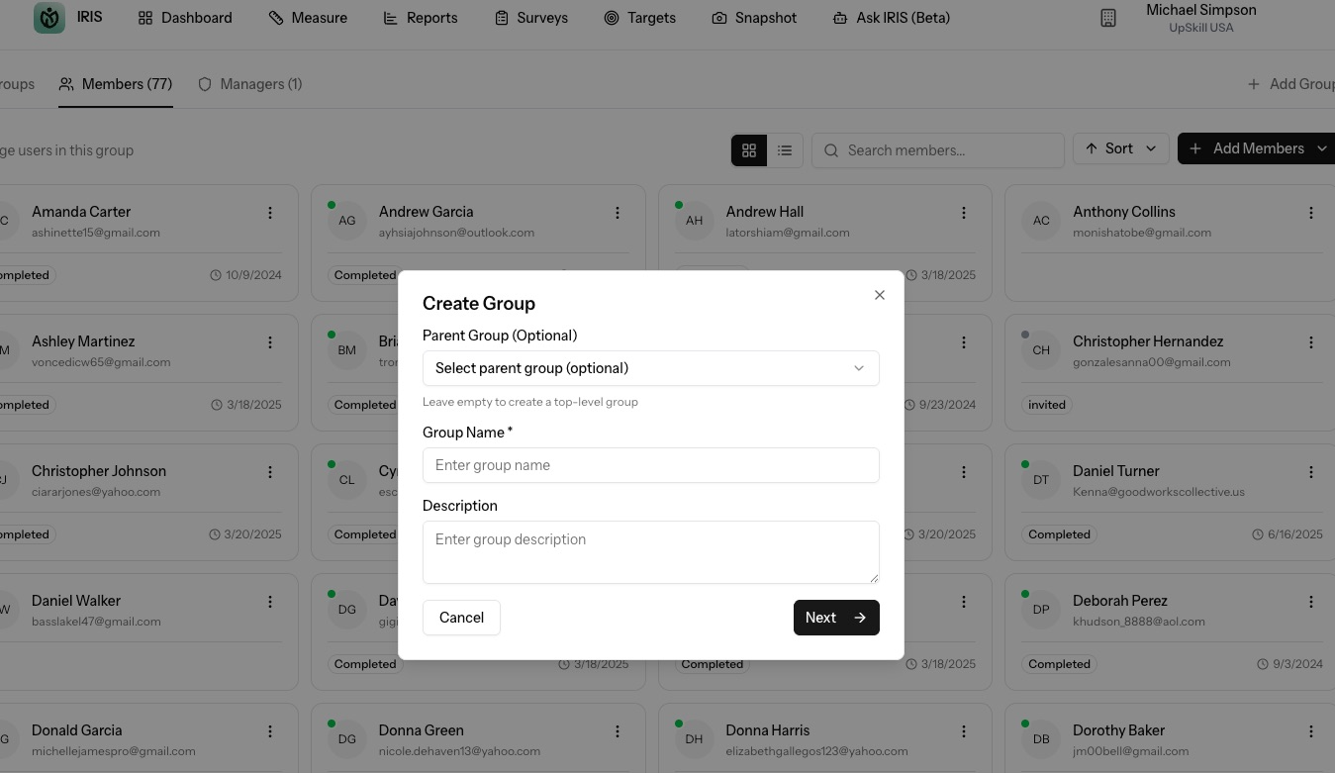Click the email gonzalesanna00@gmail.com

[x=1152, y=362]
